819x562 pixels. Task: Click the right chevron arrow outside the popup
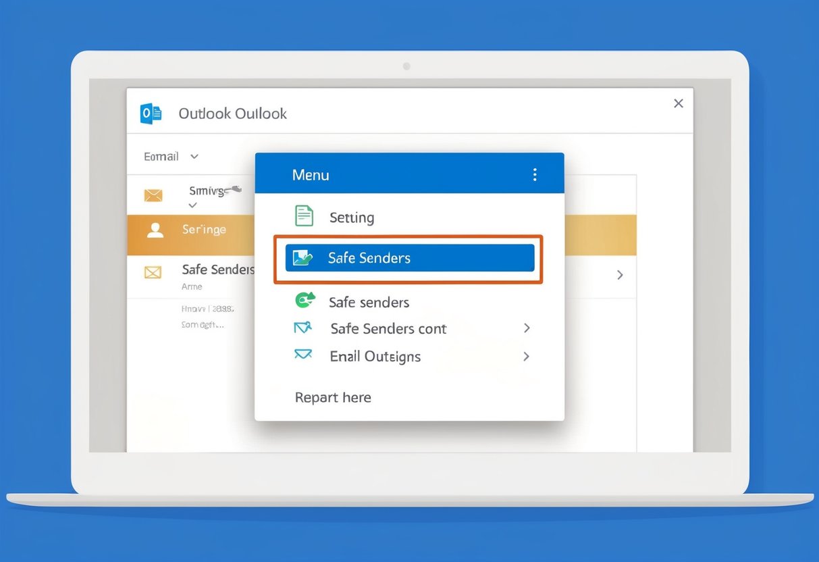pyautogui.click(x=620, y=275)
